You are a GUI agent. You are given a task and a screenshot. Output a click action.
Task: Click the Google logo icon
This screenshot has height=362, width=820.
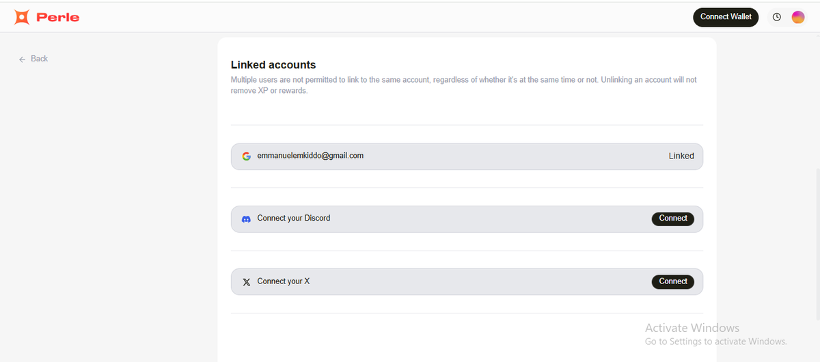tap(247, 156)
